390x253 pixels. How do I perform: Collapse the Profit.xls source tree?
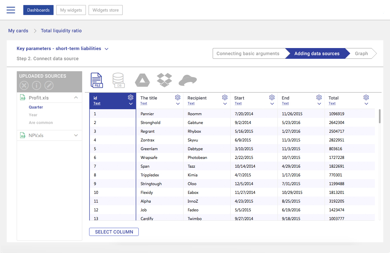point(76,98)
